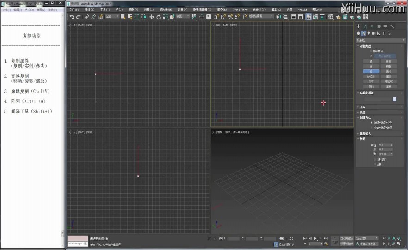Screen dimensions: 408x250
Task: Click the Align tool icon
Action: point(285,17)
